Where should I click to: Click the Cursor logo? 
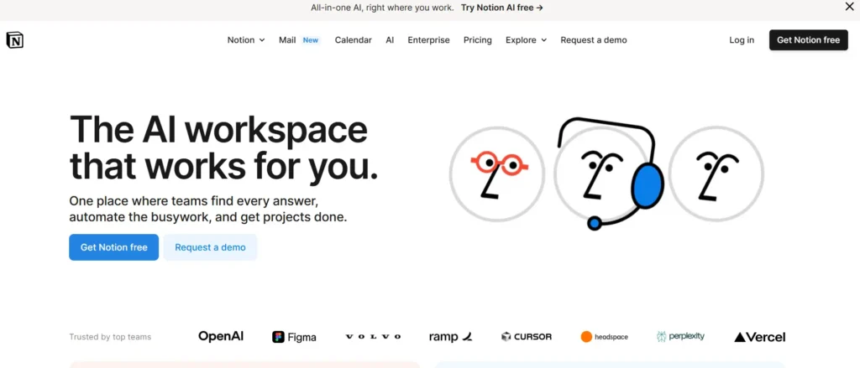527,337
